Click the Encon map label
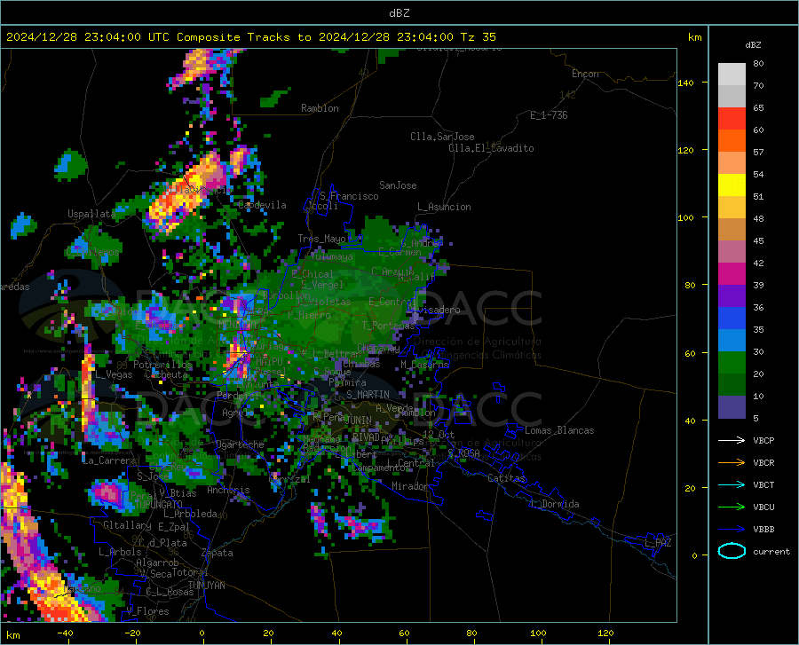This screenshot has height=645, width=799. (x=585, y=74)
